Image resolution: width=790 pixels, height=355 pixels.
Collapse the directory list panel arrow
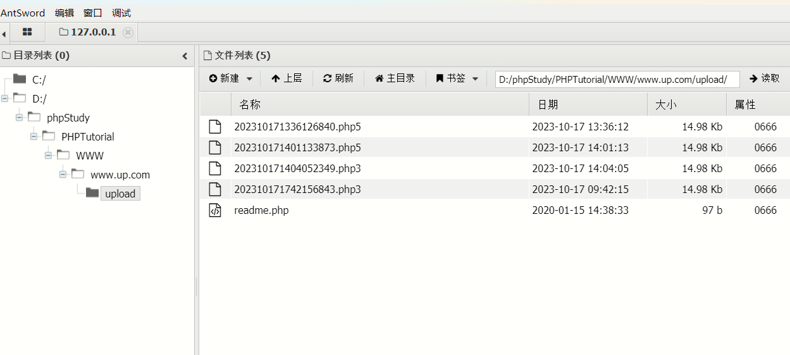(x=185, y=56)
